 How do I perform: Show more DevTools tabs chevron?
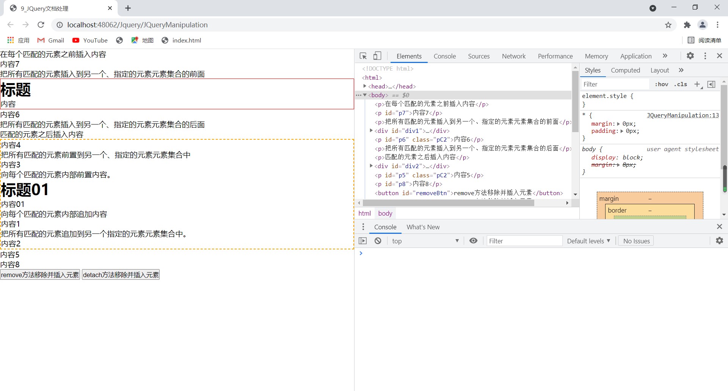click(665, 56)
